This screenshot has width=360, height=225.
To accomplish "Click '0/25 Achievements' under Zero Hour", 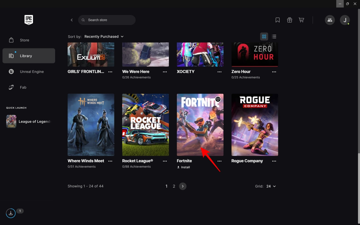I will 246,77.
